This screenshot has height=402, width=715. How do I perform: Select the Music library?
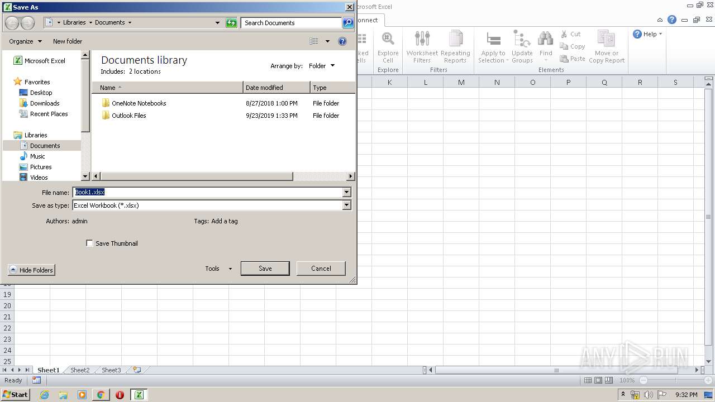(32, 156)
